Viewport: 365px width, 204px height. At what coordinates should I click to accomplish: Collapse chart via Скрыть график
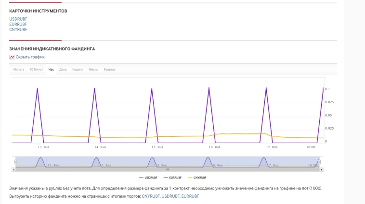click(30, 57)
